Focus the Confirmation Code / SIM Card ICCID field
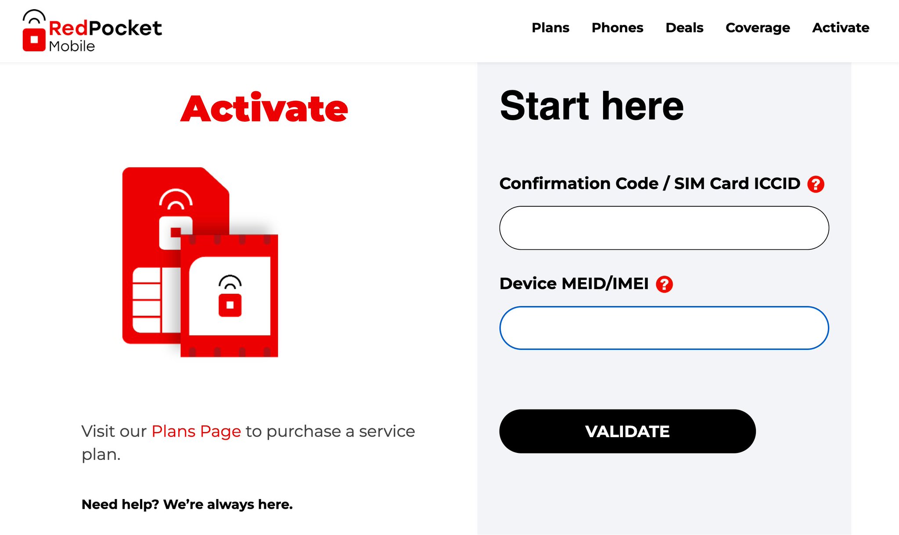Viewport: 899px width, 535px height. (x=664, y=228)
